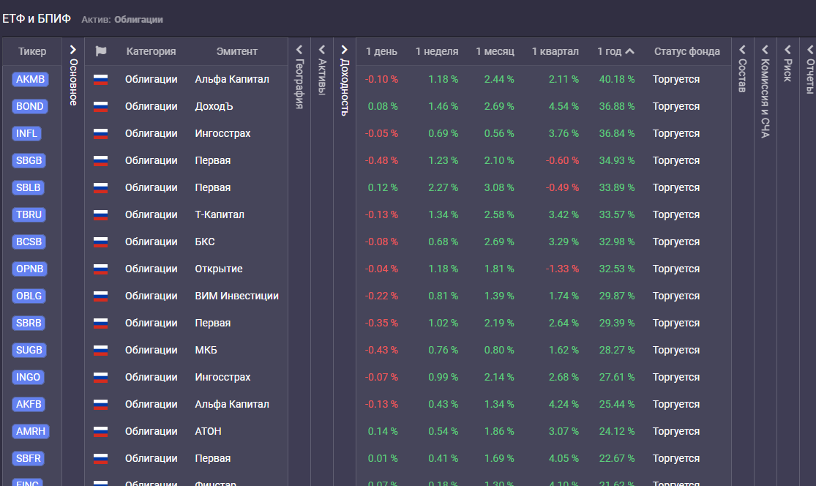Open the SBGB ticker
Image resolution: width=816 pixels, height=486 pixels.
click(29, 160)
